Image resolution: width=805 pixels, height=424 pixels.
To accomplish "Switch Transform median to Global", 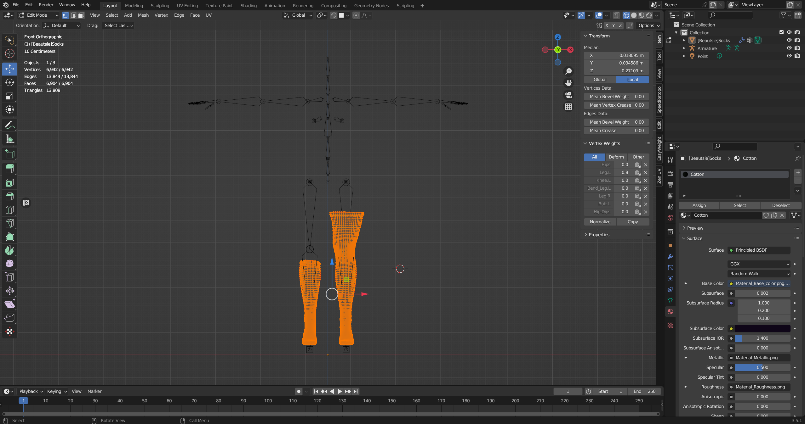I will 600,80.
